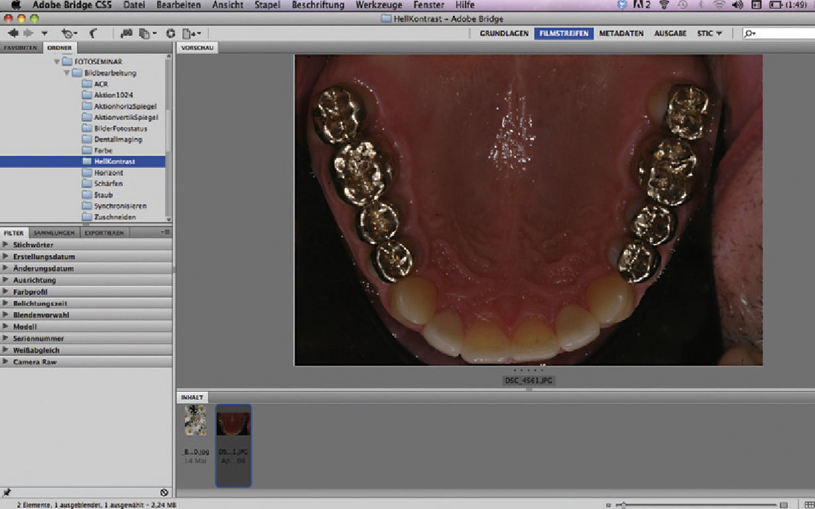Open the workspace dropdown next to STIC
Screen dimensions: 815x509
pos(719,33)
